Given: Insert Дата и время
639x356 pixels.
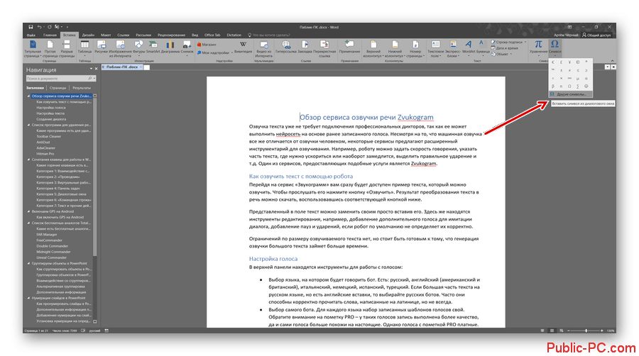Looking at the screenshot, I should click(x=505, y=48).
